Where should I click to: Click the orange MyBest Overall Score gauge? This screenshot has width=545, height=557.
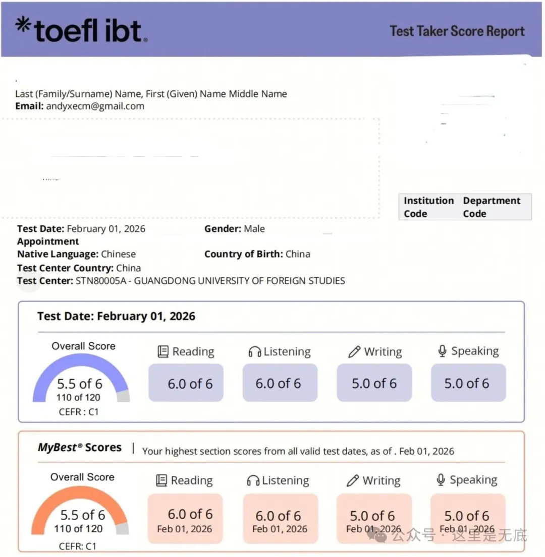click(80, 508)
